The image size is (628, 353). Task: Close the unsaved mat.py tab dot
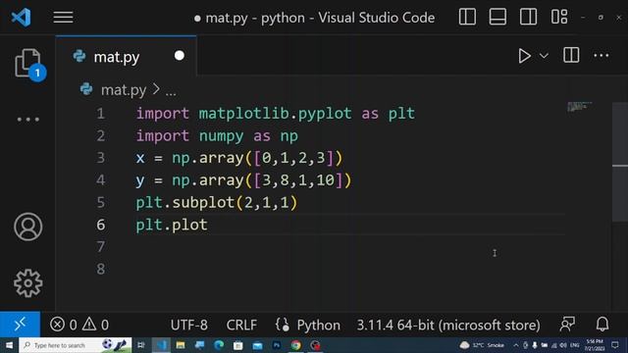click(180, 56)
